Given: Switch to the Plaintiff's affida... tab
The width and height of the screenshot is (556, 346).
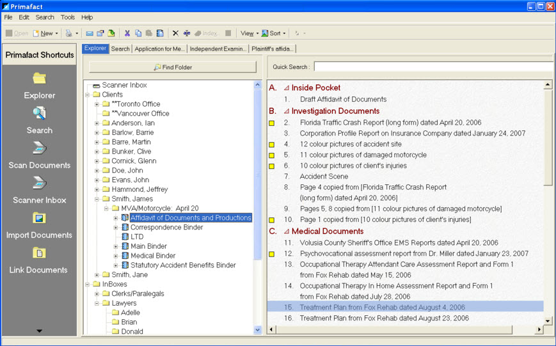Looking at the screenshot, I should (273, 49).
